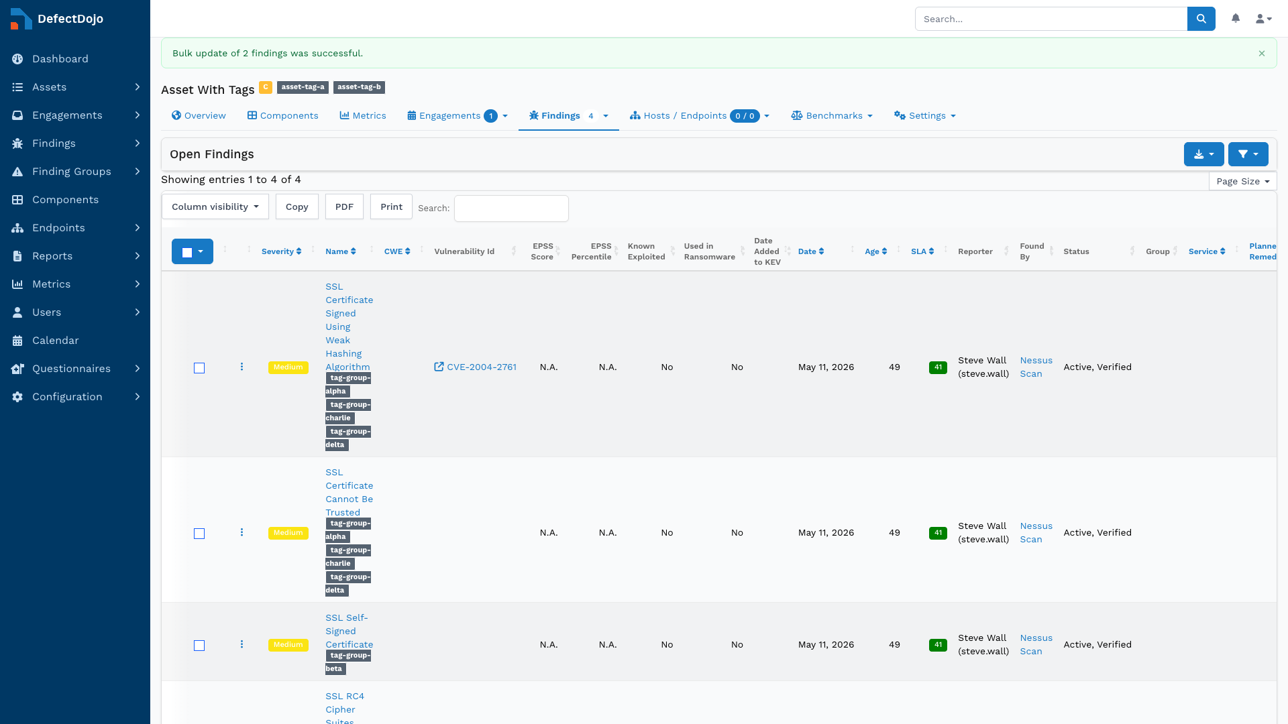
Task: Select the Weak Hashing Algorithm finding checkbox
Action: pyautogui.click(x=199, y=368)
